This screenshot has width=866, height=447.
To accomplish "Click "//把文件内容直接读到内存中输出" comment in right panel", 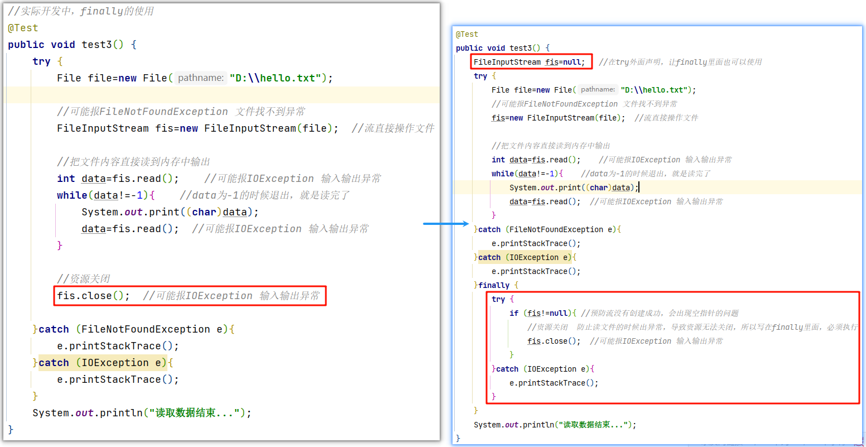I will 551,146.
